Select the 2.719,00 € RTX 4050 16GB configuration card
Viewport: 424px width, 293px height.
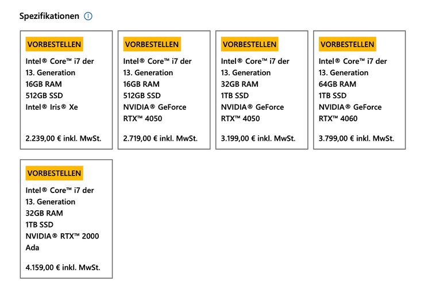[x=164, y=90]
